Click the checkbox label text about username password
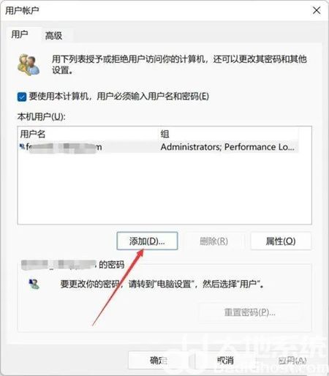 (119, 97)
